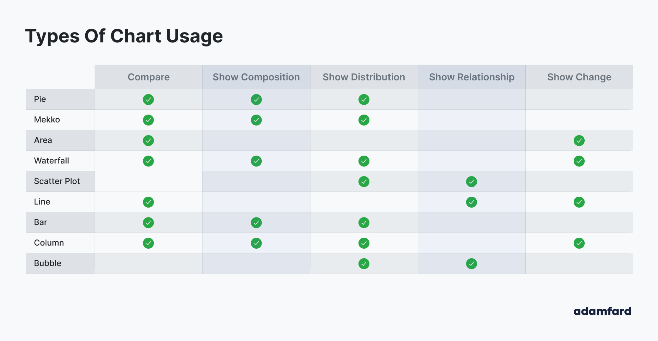Click the adamfard logo

pyautogui.click(x=602, y=311)
